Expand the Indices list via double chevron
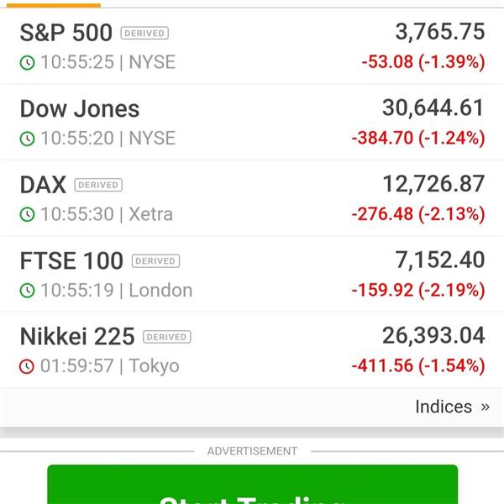 [x=486, y=407]
